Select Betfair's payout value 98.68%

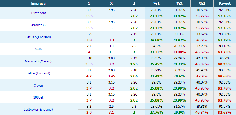point(225,76)
